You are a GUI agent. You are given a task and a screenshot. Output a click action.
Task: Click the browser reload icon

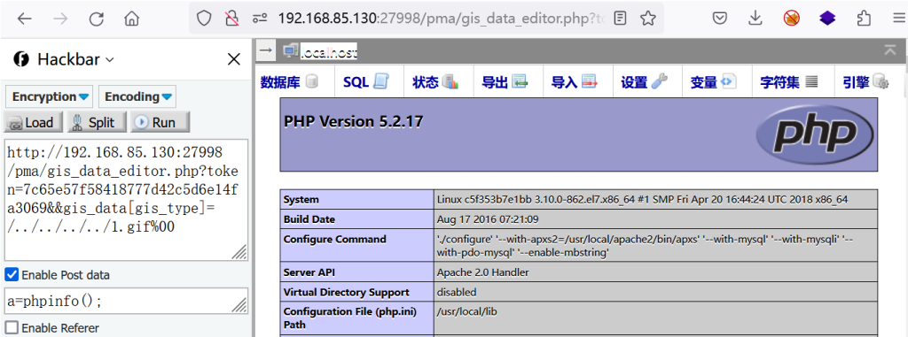[96, 19]
